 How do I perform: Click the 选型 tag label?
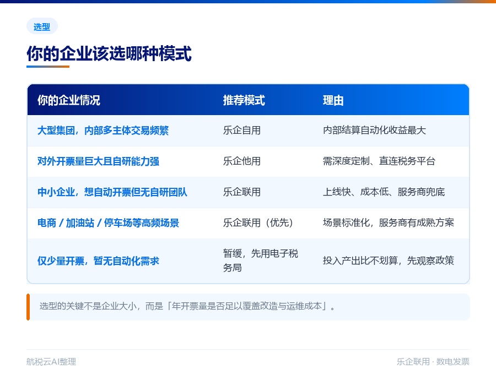coord(42,26)
